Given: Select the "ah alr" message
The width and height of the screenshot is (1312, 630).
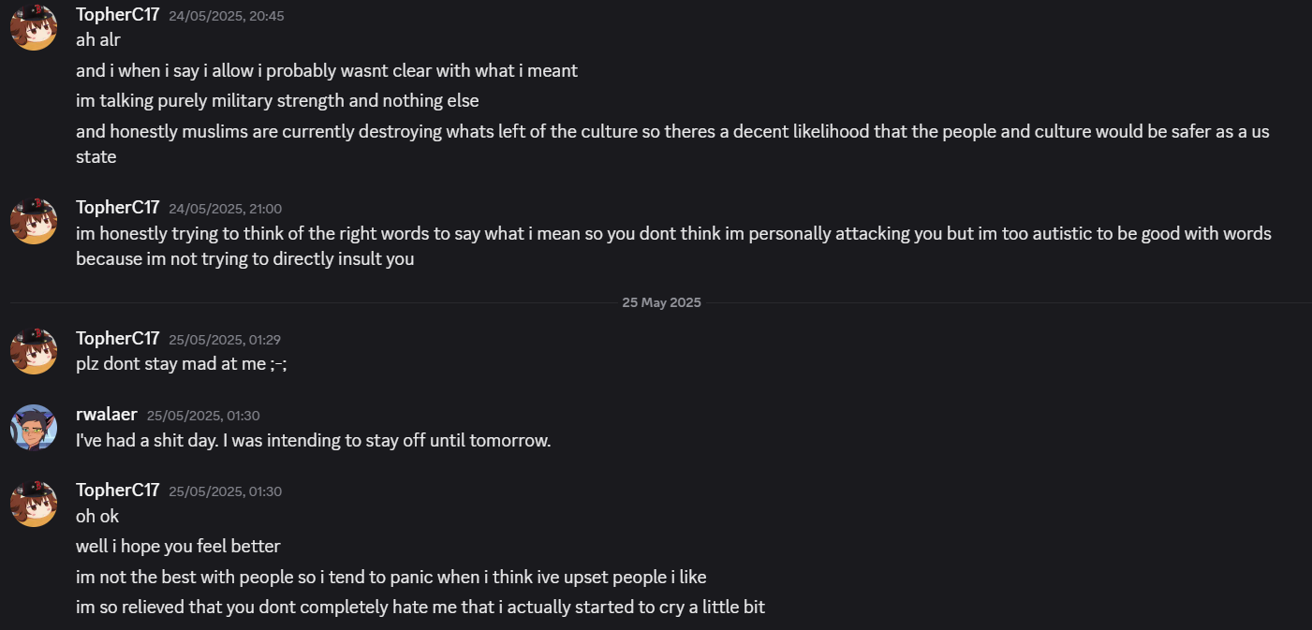Looking at the screenshot, I should point(98,40).
